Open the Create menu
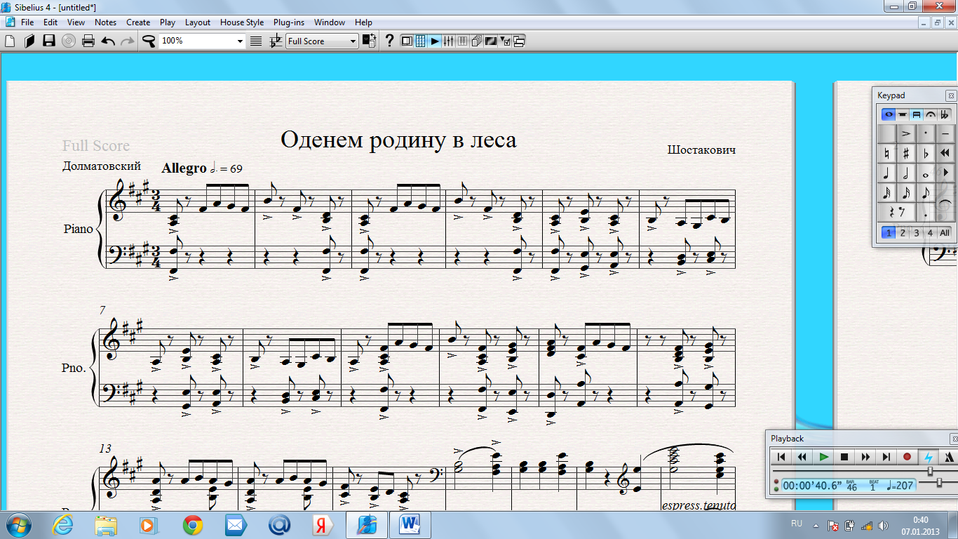958x539 pixels. click(138, 22)
